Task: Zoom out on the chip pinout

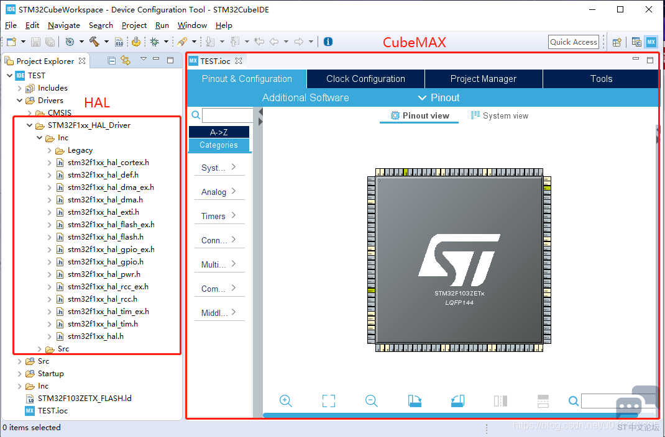Action: click(x=372, y=400)
